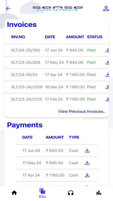Click the ₹ 1165.00 amount for 17 Apr 24 invoice
The height and width of the screenshot is (201, 113).
coord(75,75)
